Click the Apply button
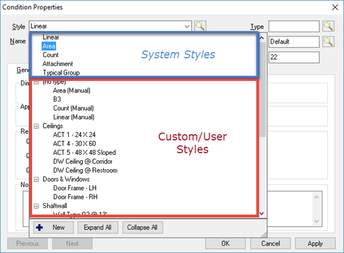Image resolution: width=344 pixels, height=253 pixels. tap(315, 243)
